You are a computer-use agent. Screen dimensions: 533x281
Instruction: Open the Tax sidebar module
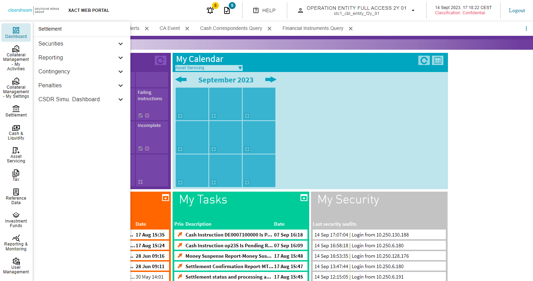click(16, 175)
